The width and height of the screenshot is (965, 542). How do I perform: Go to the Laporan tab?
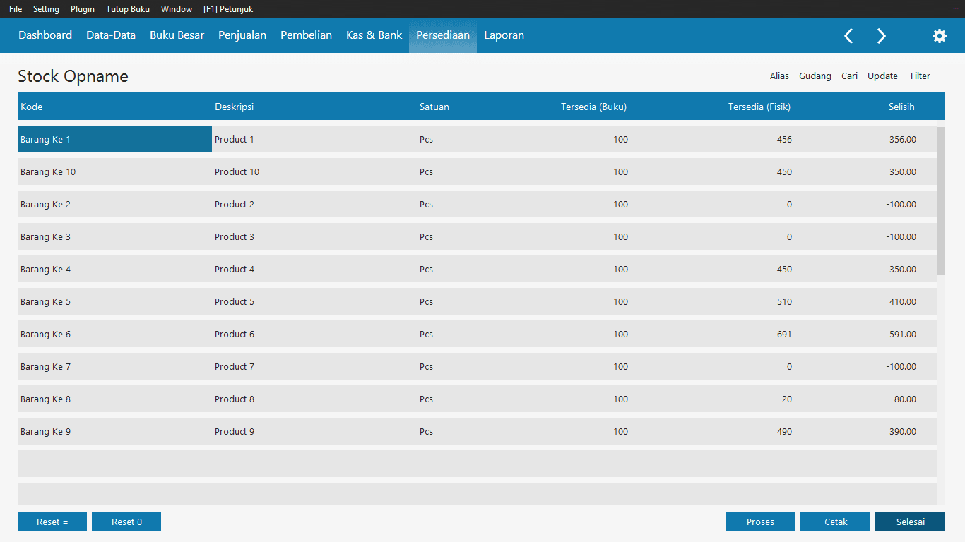pyautogui.click(x=504, y=35)
